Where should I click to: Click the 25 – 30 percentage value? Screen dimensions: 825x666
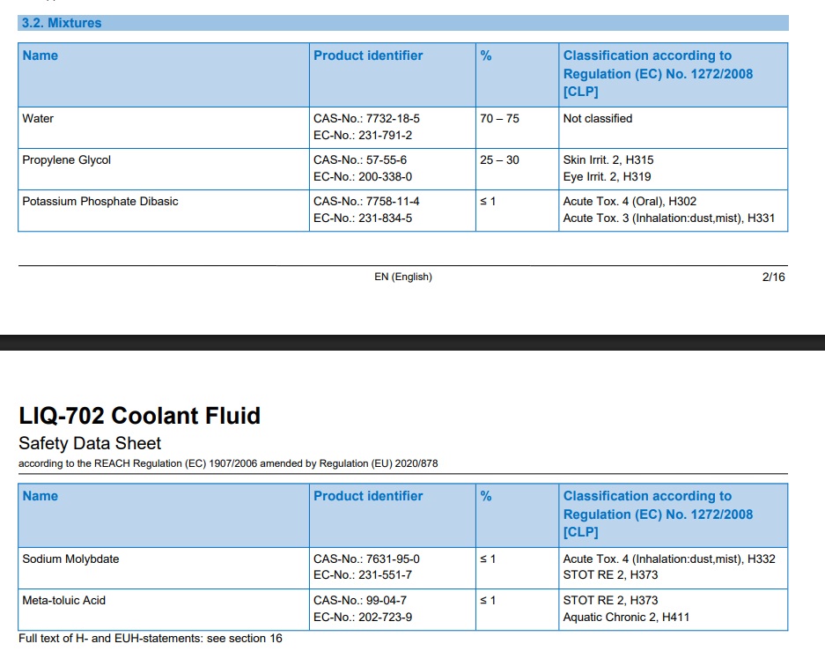tap(499, 160)
